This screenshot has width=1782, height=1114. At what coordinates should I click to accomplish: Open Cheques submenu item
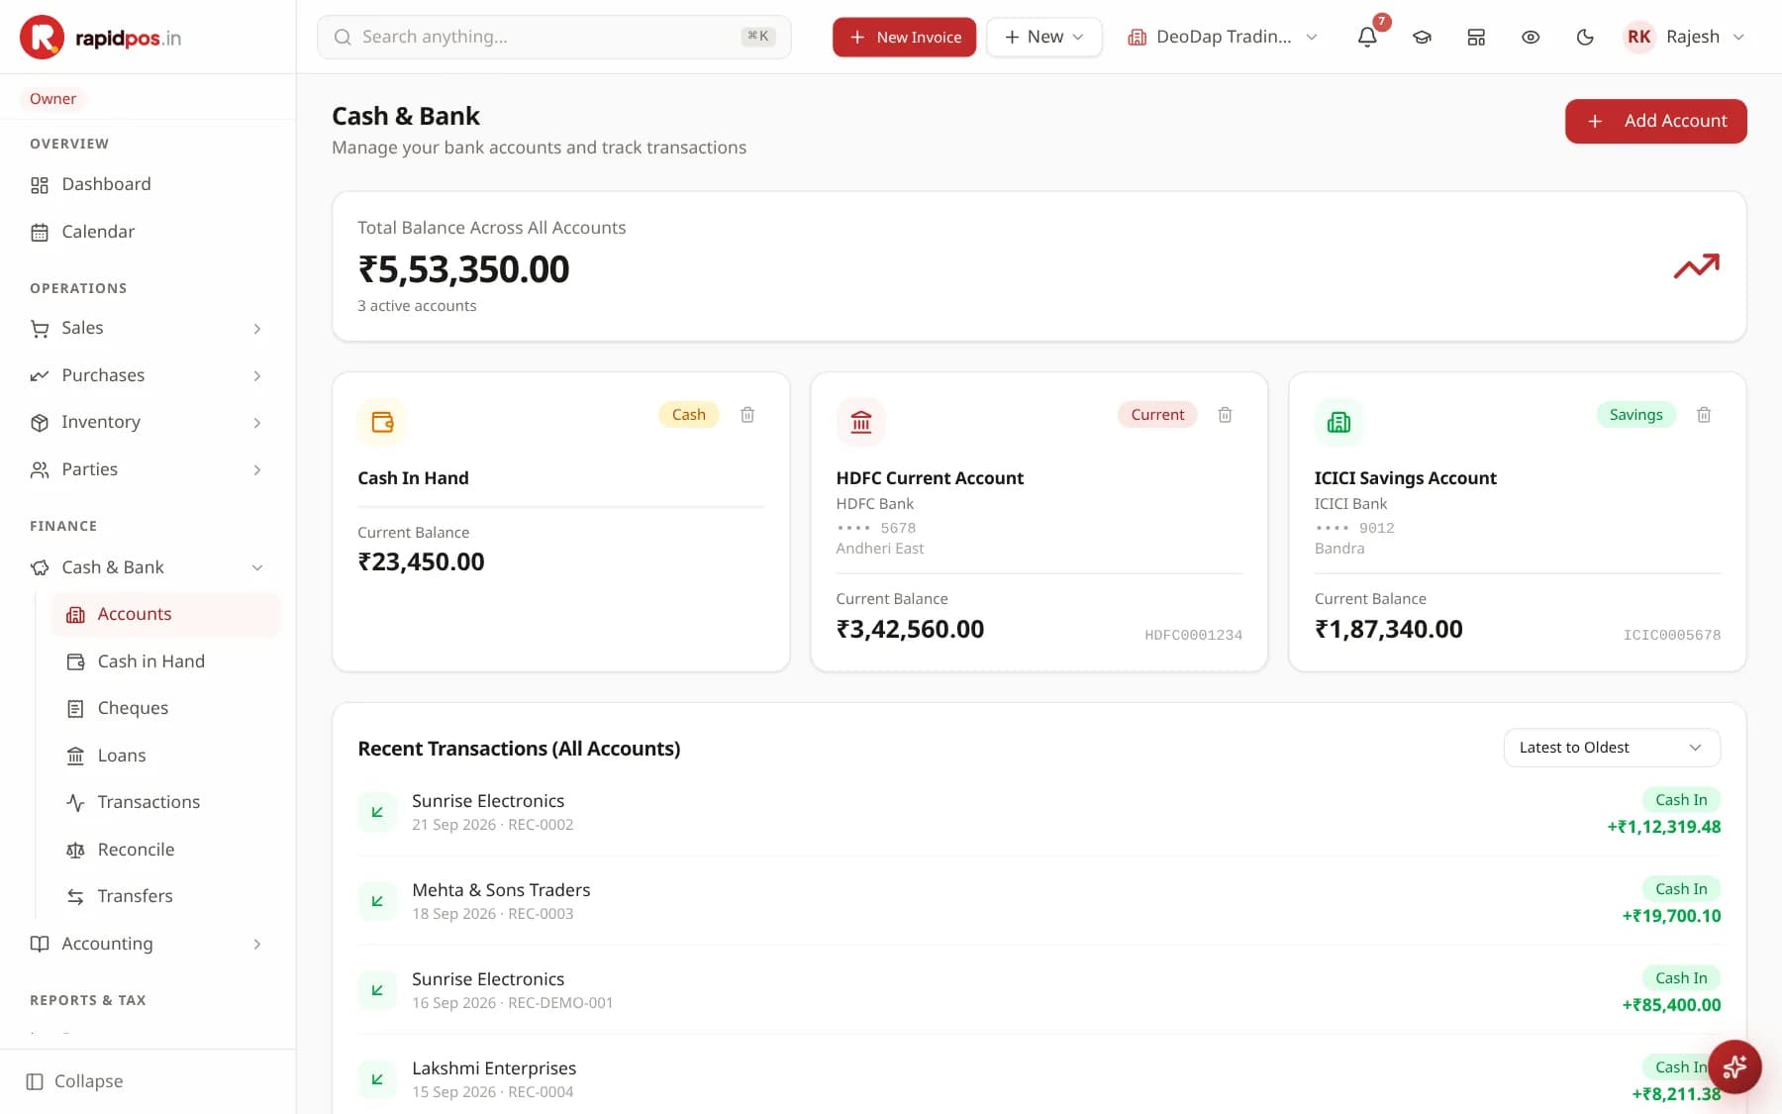click(x=166, y=708)
